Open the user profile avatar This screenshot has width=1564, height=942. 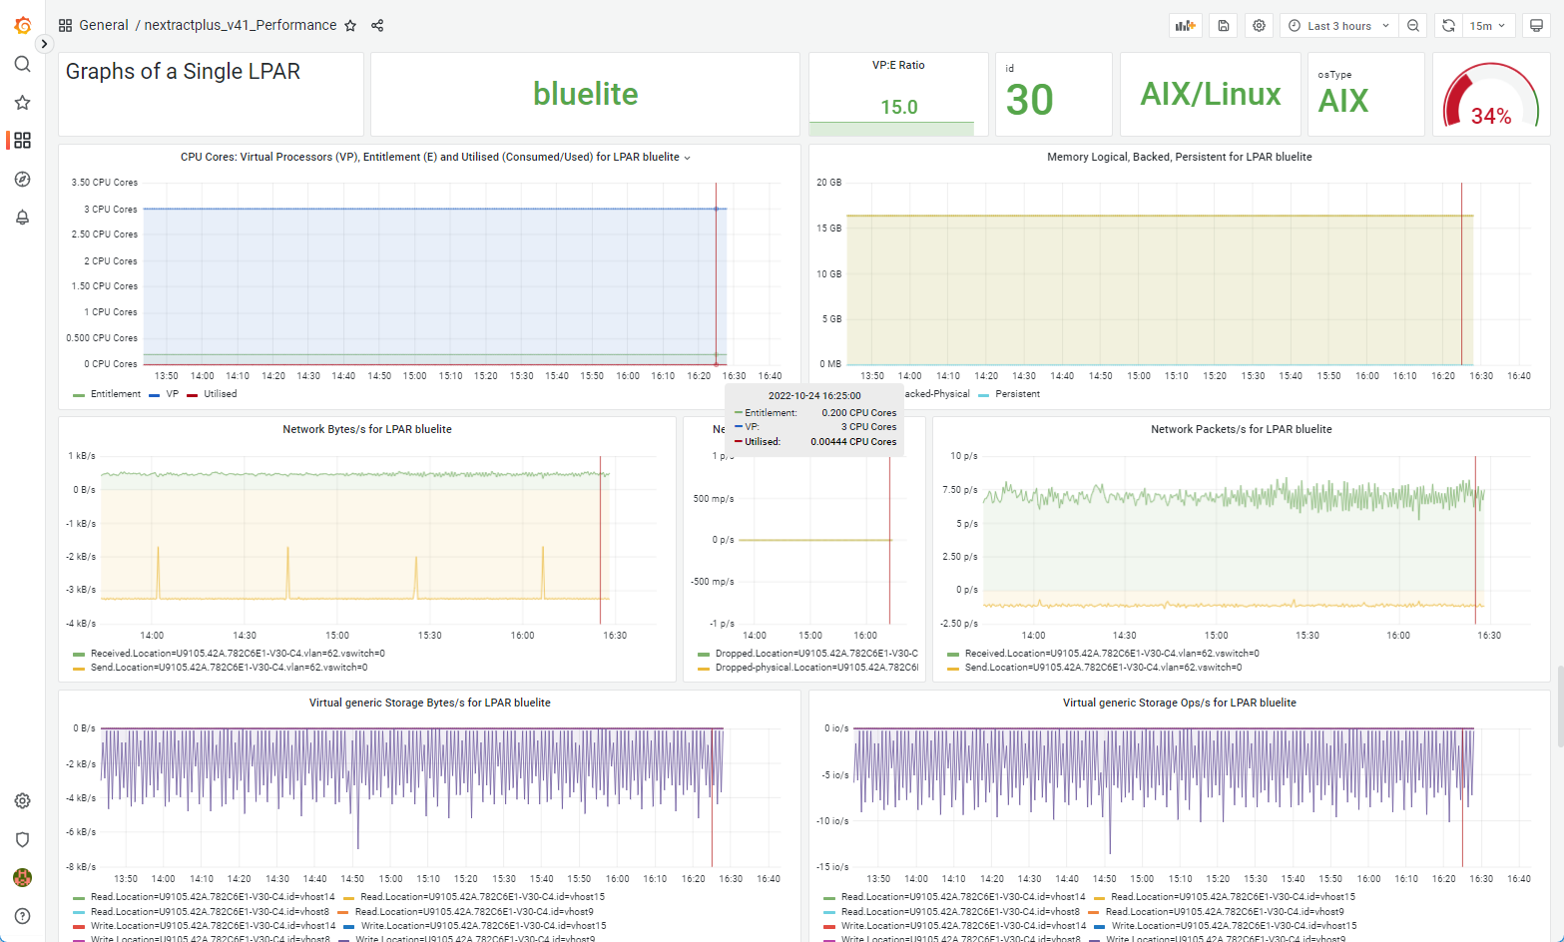coord(22,877)
